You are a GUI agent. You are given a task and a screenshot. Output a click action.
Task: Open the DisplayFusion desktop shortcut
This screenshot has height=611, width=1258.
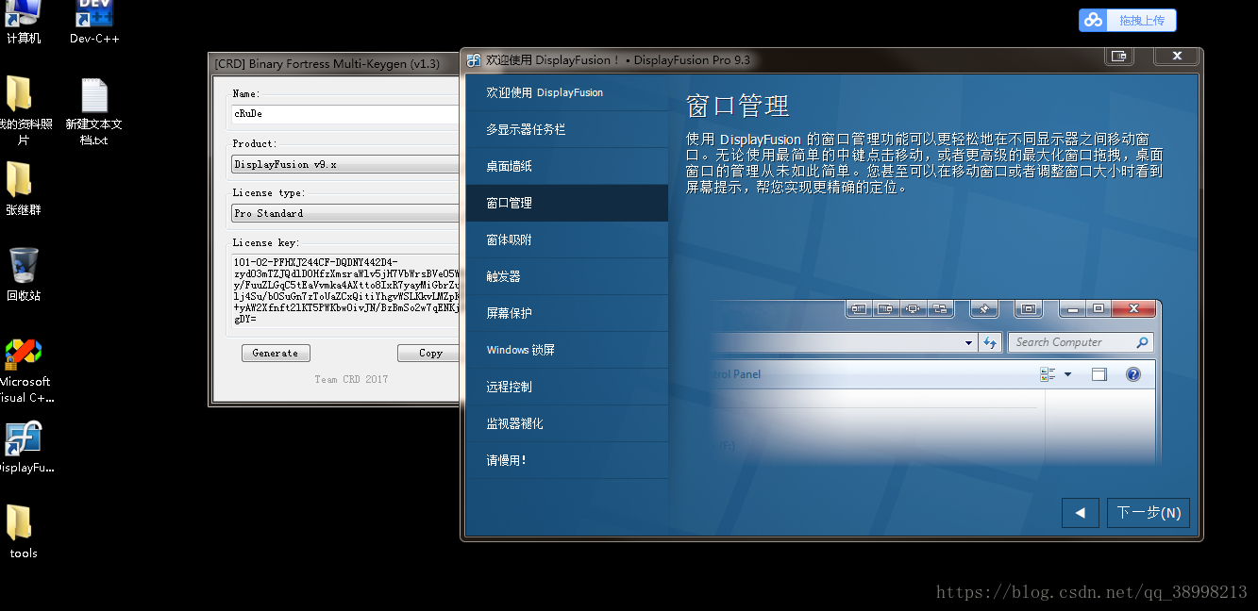pos(23,447)
